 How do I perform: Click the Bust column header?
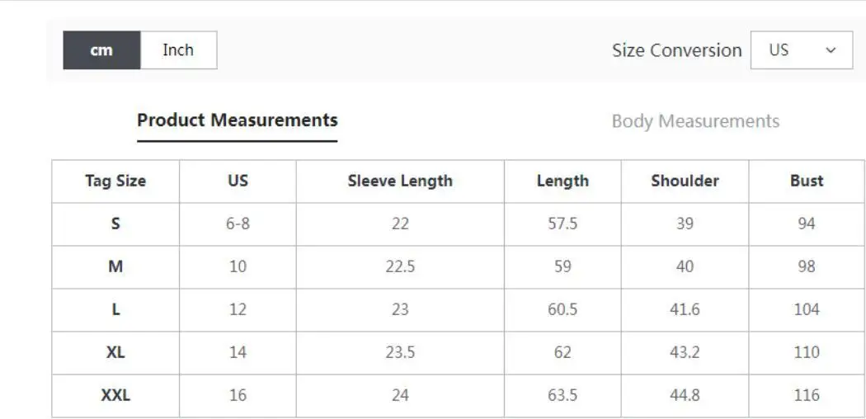(x=806, y=181)
